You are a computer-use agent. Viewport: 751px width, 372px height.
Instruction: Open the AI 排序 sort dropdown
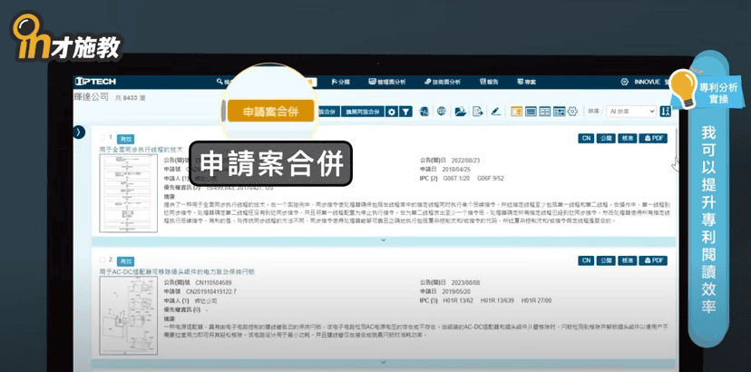[x=631, y=112]
